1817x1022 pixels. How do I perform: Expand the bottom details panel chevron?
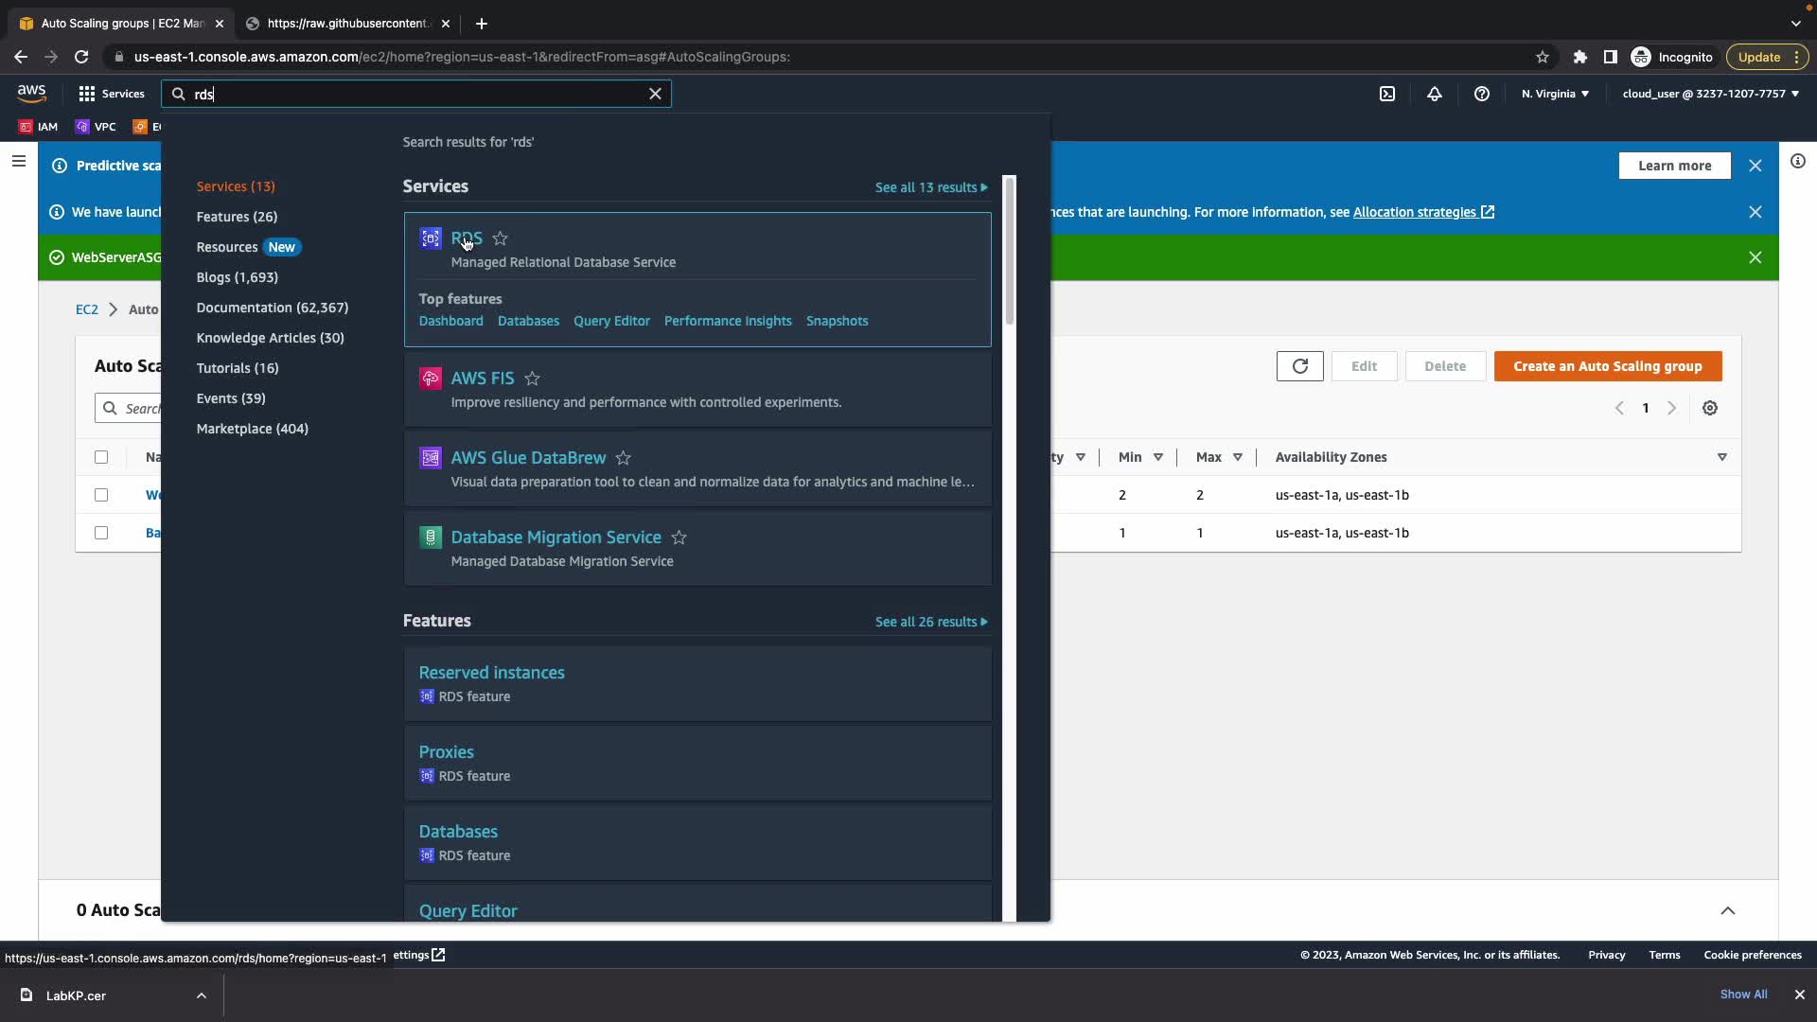pos(1727,910)
